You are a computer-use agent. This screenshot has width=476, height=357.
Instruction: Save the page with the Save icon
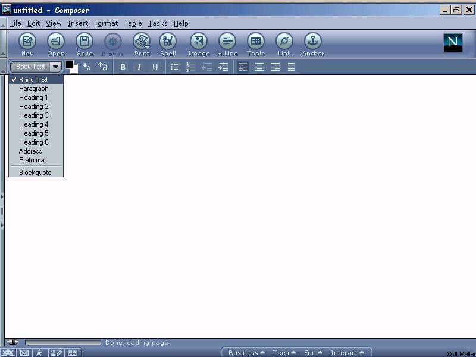(84, 44)
